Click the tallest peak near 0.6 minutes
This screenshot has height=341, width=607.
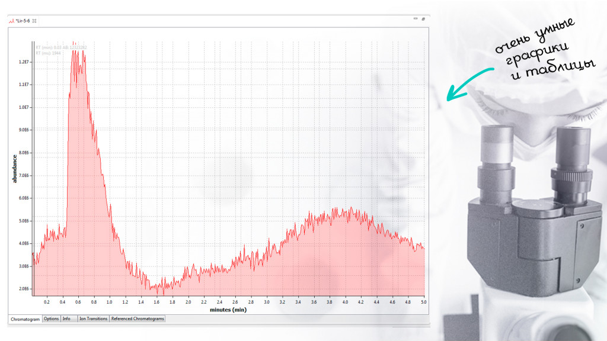76,54
